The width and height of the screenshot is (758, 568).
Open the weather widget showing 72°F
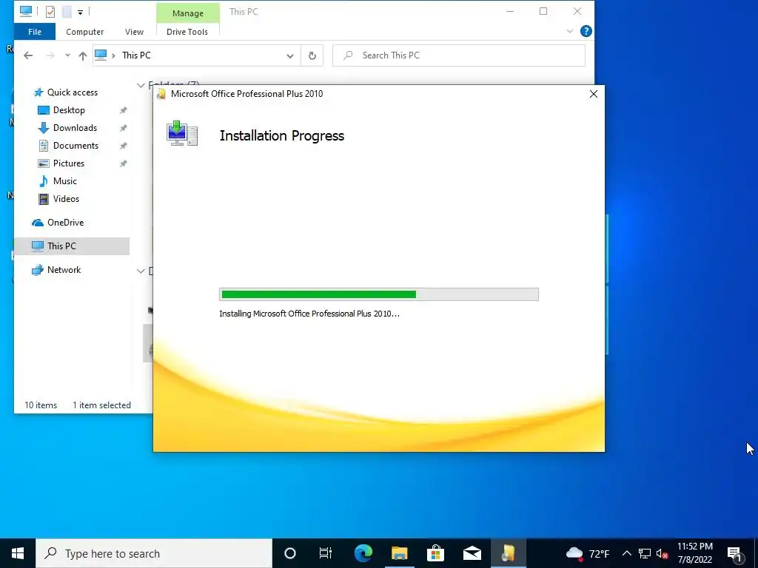(x=587, y=553)
